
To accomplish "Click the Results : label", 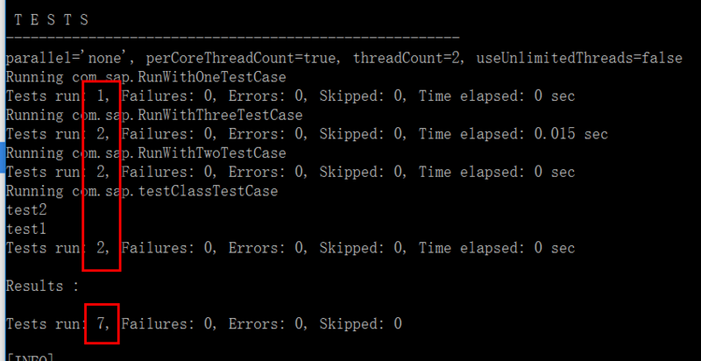I will click(x=43, y=287).
